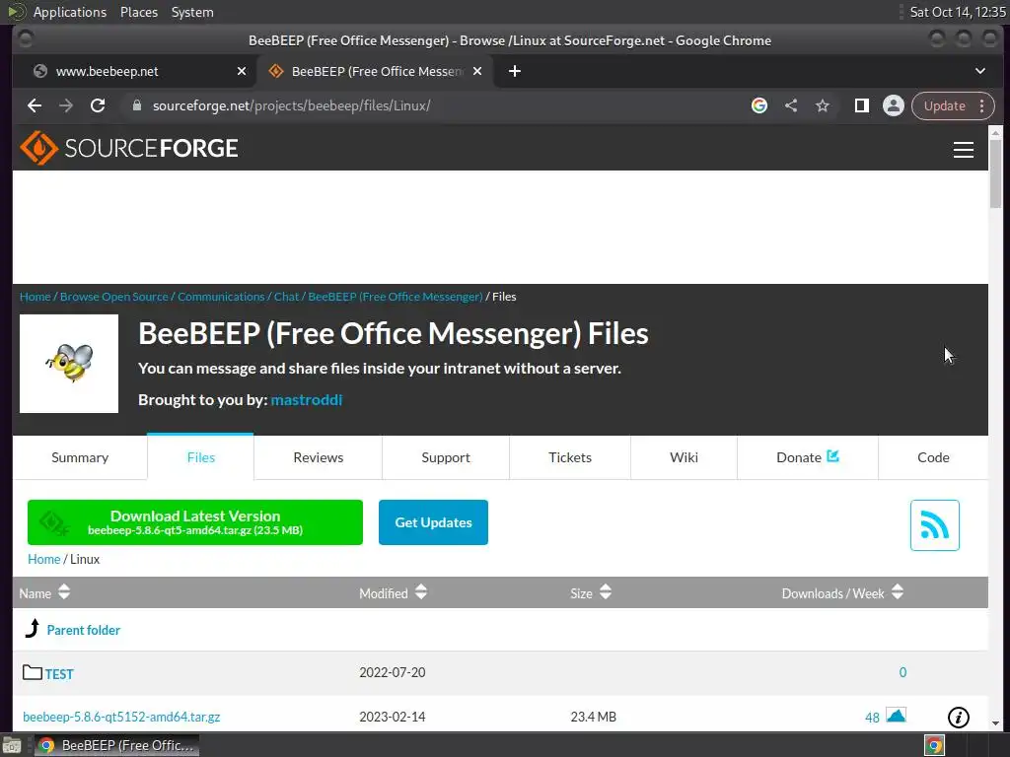Click the padlock site info icon

[136, 105]
